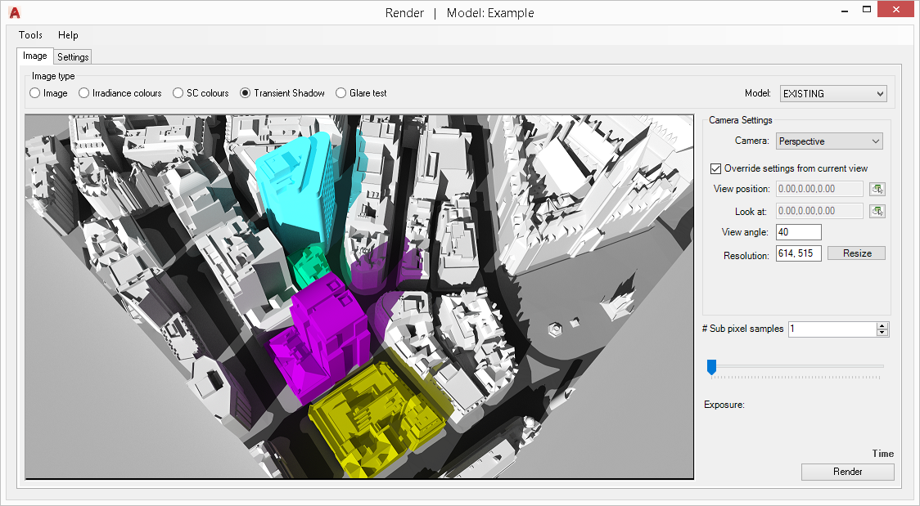Image resolution: width=920 pixels, height=506 pixels.
Task: Click the pick point icon beside View position
Action: pyautogui.click(x=877, y=190)
